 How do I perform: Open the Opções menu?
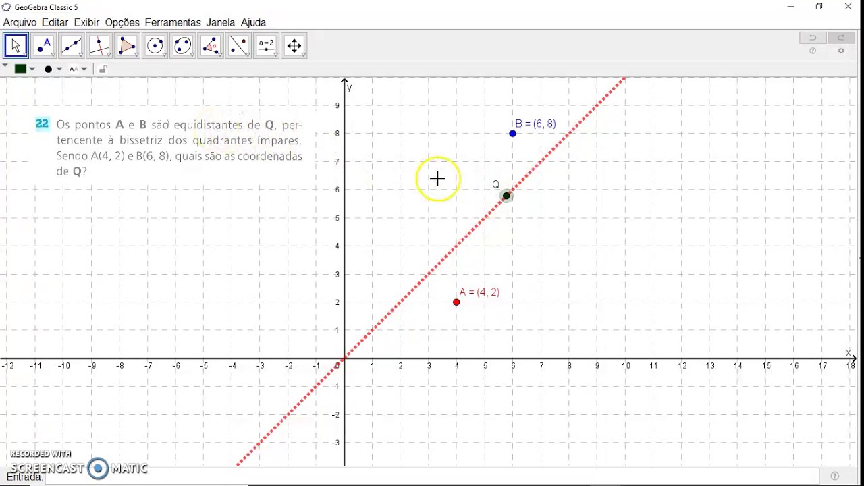click(x=122, y=22)
